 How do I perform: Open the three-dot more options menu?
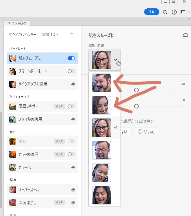click(71, 33)
